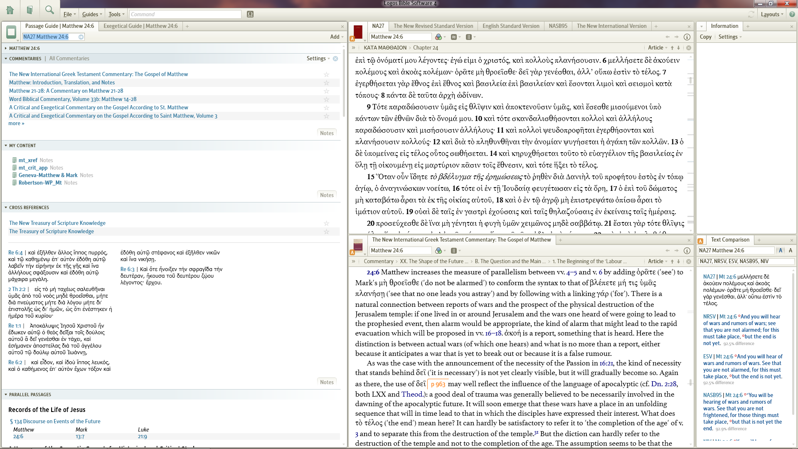Open column layout icon in commentary panel
This screenshot has height=449, width=798.
(x=454, y=251)
